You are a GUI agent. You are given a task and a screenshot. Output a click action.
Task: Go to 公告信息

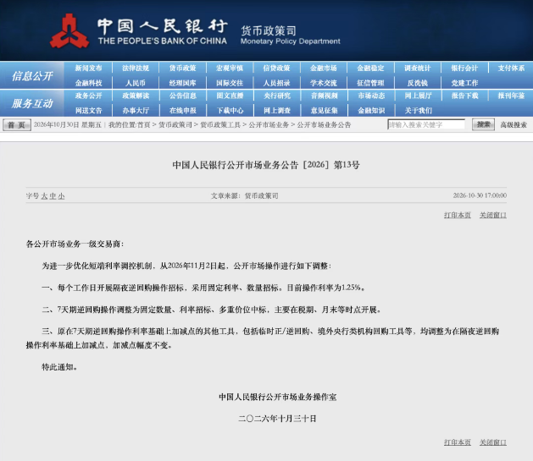pyautogui.click(x=182, y=96)
